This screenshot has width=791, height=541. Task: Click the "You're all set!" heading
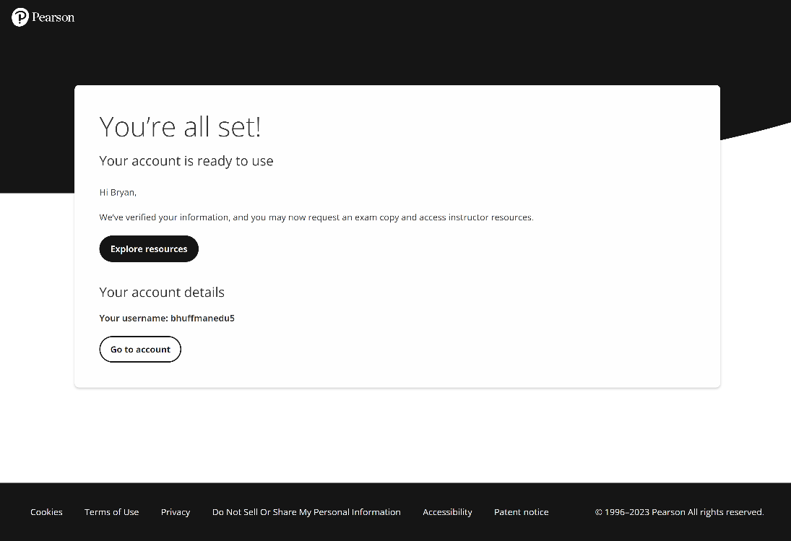click(180, 127)
